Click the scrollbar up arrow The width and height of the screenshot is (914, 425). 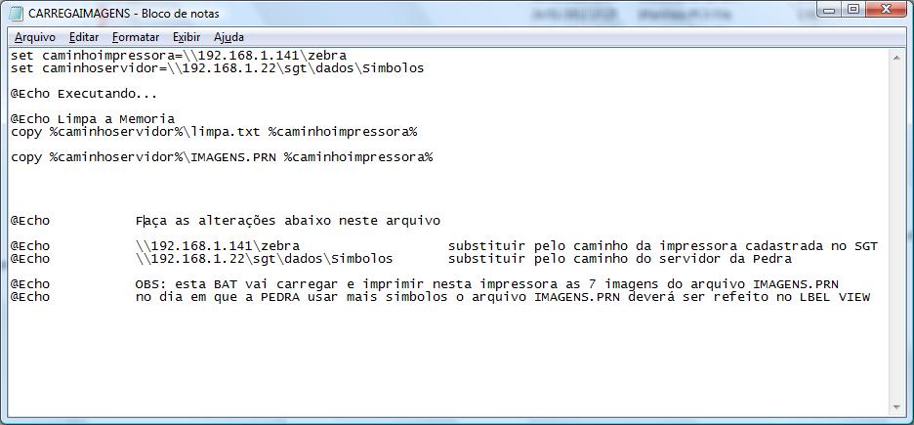[x=895, y=57]
